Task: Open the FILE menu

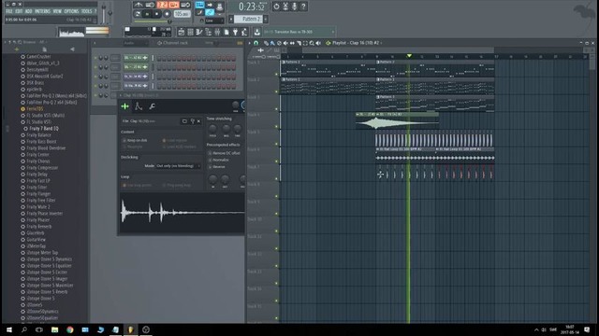Action: point(8,11)
